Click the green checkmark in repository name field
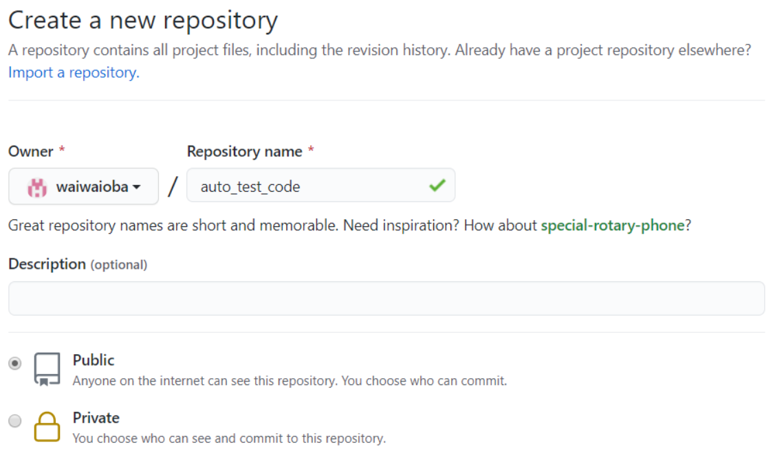773x451 pixels. pyautogui.click(x=437, y=185)
